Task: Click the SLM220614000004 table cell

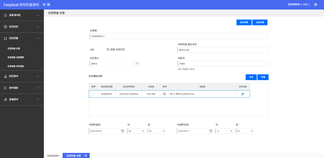Action: 129,94
